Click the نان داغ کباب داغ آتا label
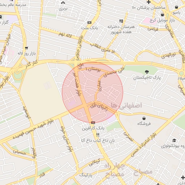Screen dimensions: 185x185 tap(98, 141)
